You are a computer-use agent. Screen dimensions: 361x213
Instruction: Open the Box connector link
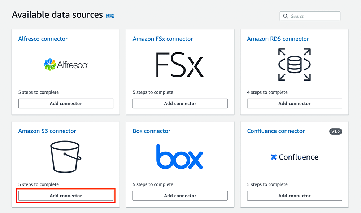tap(151, 131)
